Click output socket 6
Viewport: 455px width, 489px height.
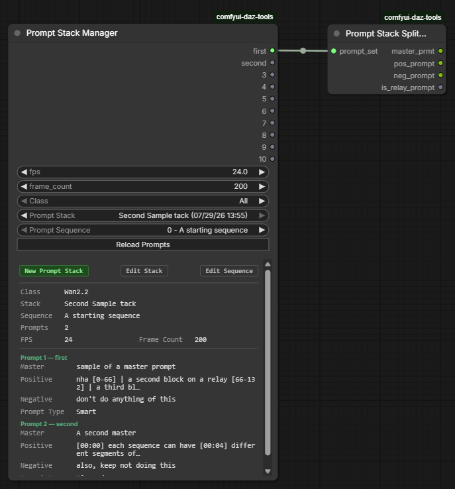coord(272,111)
